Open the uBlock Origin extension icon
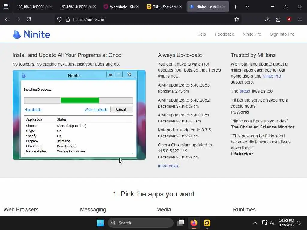 [x=289, y=19]
